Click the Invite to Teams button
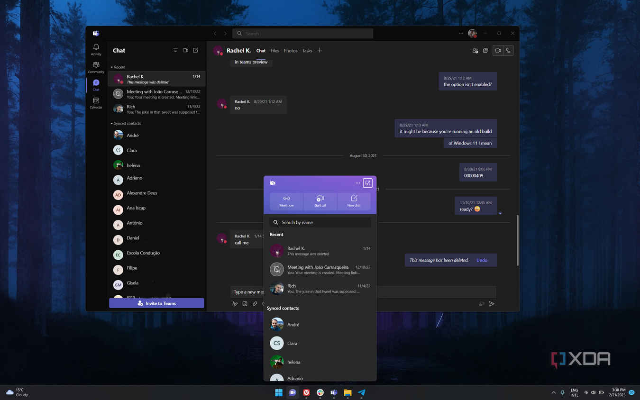Screen dimensions: 640x400 click(x=156, y=303)
